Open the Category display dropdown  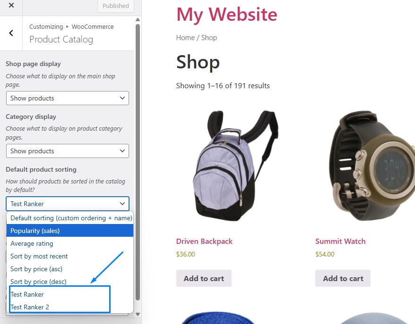68,151
